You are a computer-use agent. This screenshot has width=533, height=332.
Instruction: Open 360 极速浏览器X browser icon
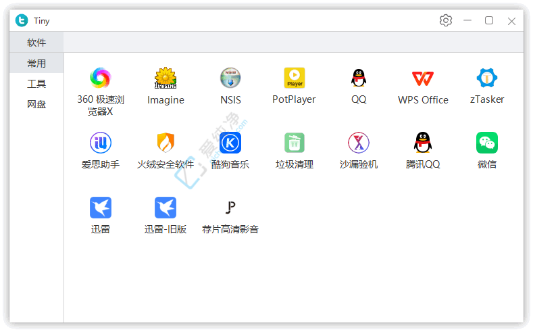101,78
